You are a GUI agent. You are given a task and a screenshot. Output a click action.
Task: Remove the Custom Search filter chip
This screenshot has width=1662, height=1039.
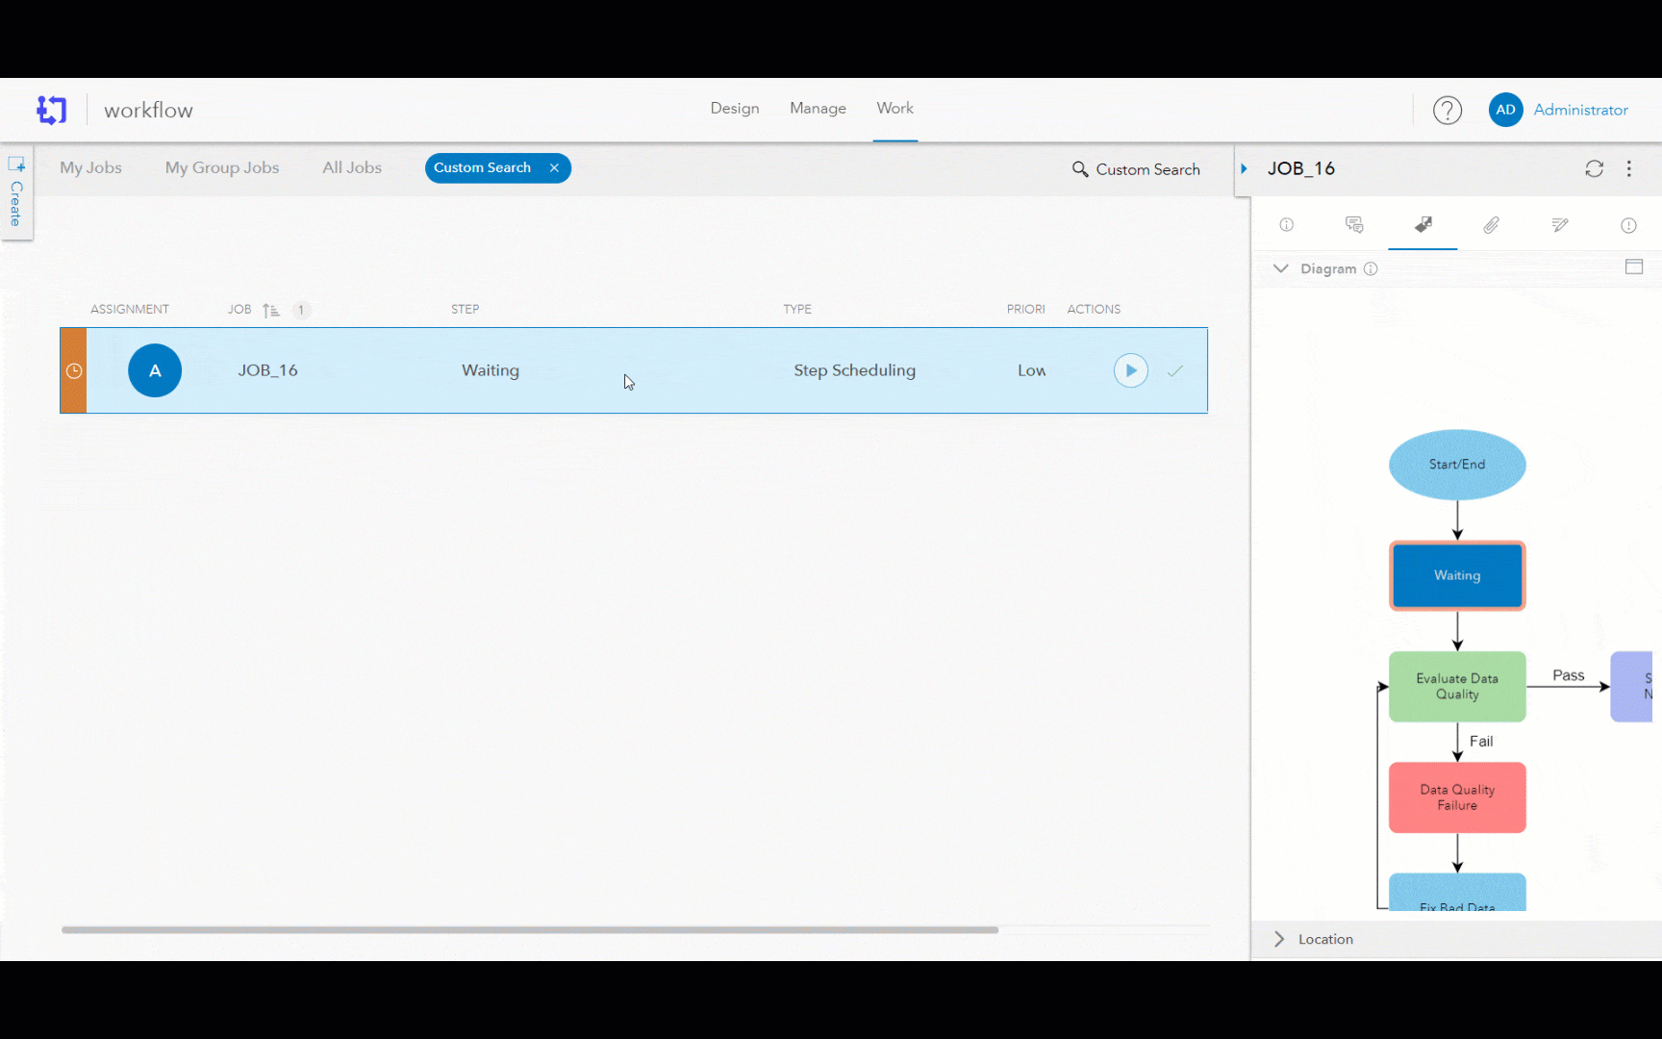coord(554,167)
